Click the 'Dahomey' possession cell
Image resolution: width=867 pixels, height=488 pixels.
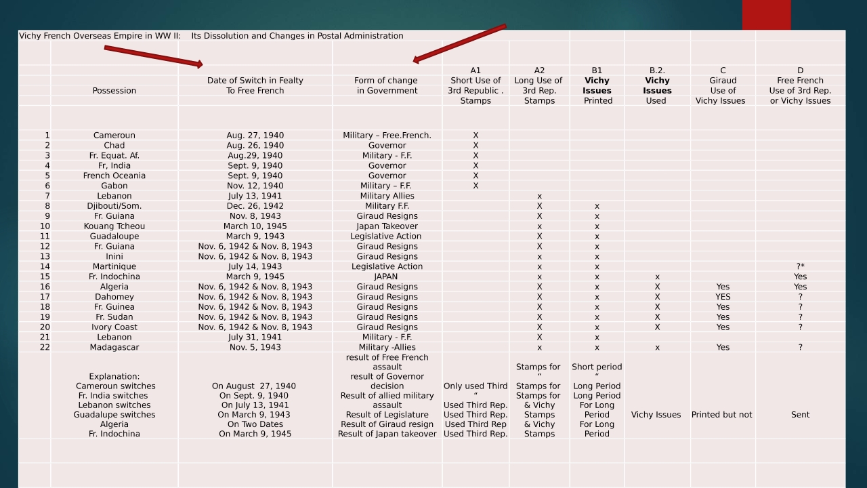tap(114, 297)
